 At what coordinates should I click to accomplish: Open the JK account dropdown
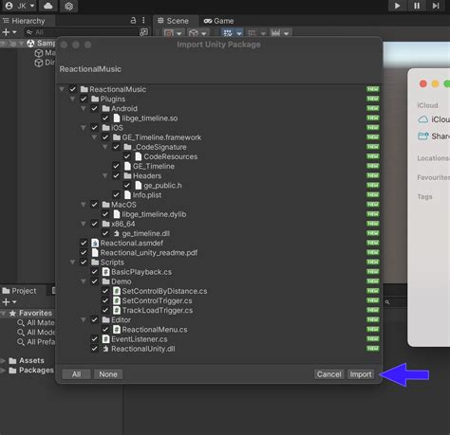(19, 6)
